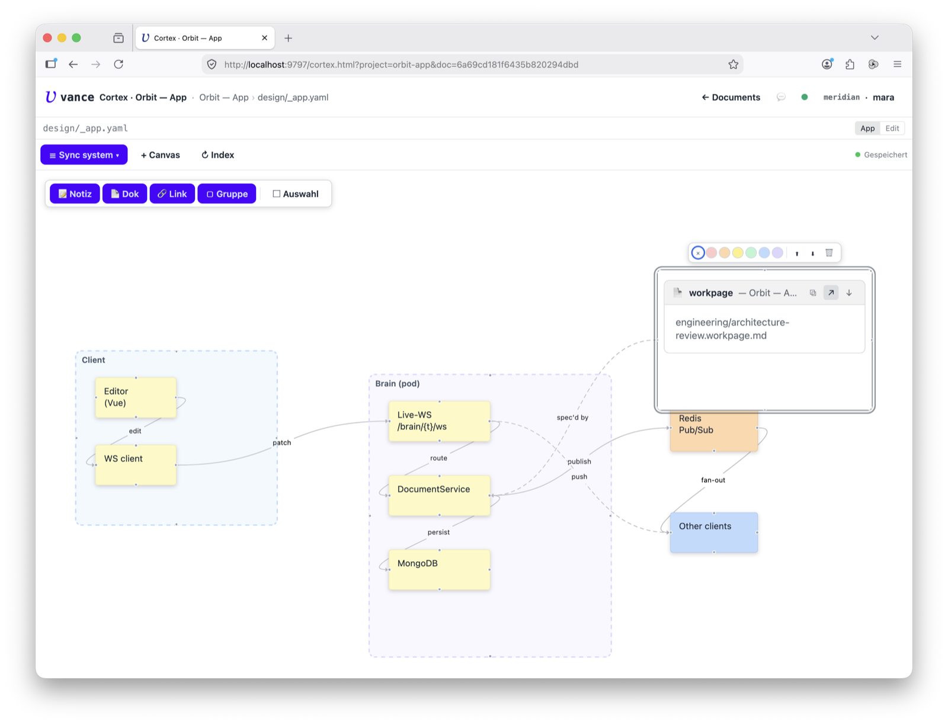Open the chat bubble icon in header
Screen dimensions: 948x725
pos(781,97)
